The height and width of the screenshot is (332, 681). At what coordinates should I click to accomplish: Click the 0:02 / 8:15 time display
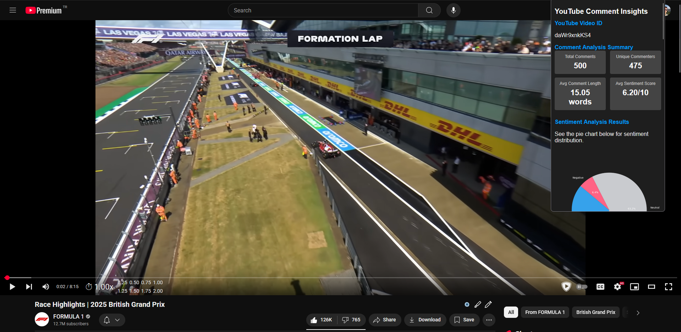click(x=67, y=287)
